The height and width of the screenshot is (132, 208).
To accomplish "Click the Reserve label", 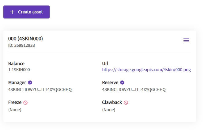I will pyautogui.click(x=110, y=82).
